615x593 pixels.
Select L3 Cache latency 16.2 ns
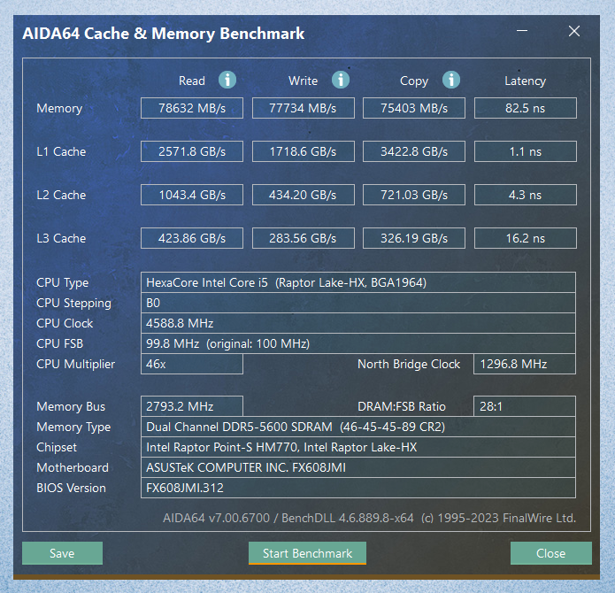[526, 238]
